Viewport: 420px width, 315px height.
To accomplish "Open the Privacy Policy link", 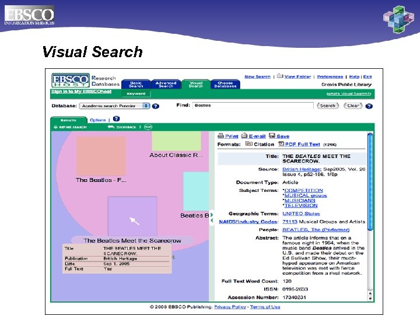I will (230, 307).
